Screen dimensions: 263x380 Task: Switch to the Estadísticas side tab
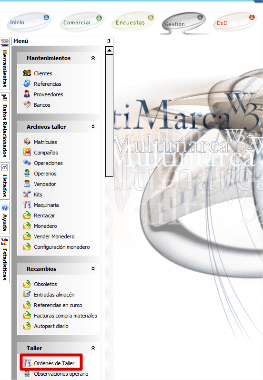[5, 259]
